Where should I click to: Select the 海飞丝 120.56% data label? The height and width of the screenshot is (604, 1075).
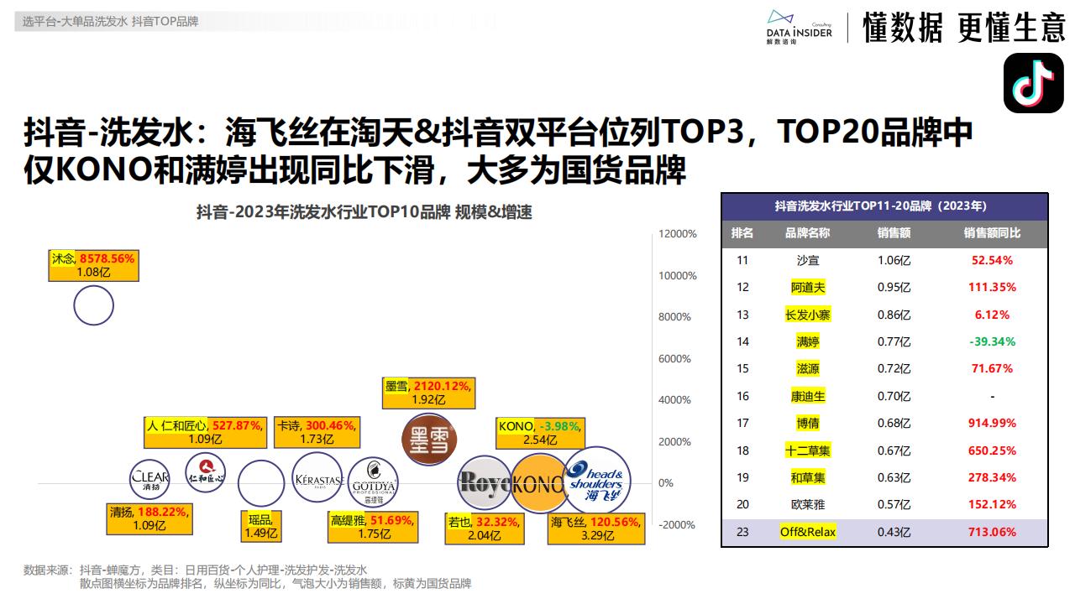(596, 528)
